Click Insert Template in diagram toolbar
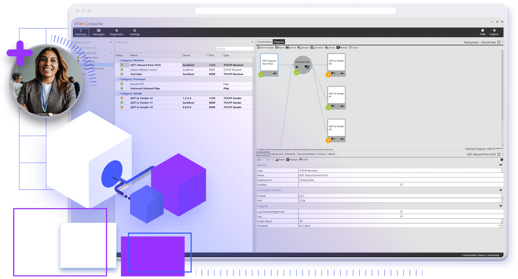Viewport: 518px width, 279px height. (x=265, y=48)
